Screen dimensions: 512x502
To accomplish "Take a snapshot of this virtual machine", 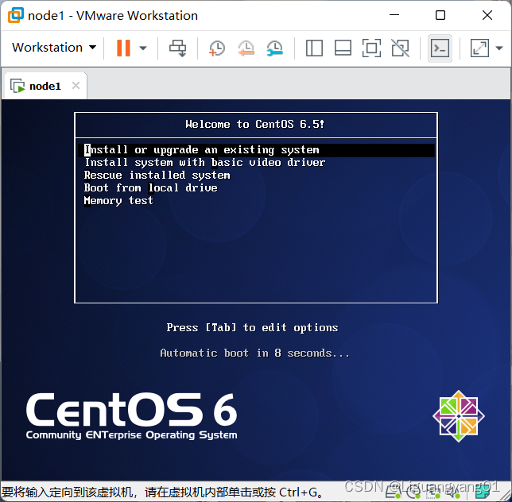I will point(217,48).
